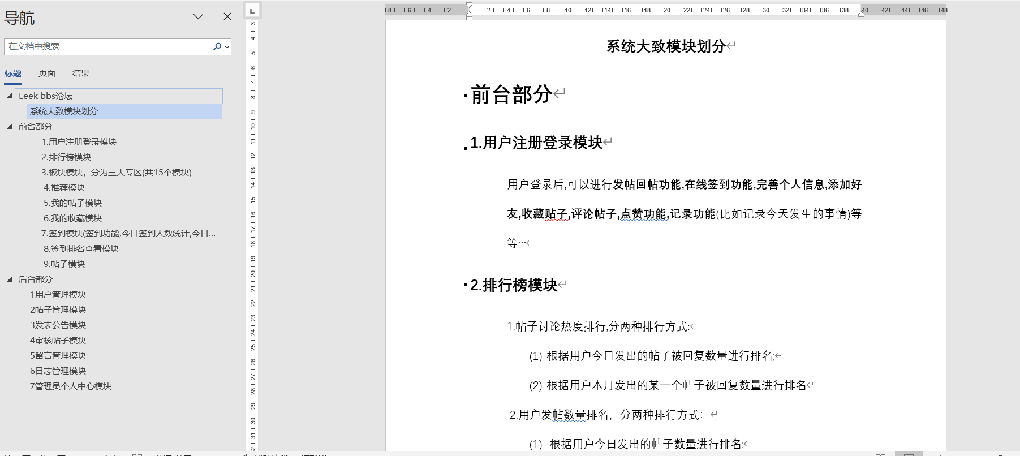Screen dimensions: 1020x456
Task: Click the tab stop selector at ruler corner
Action: (252, 10)
